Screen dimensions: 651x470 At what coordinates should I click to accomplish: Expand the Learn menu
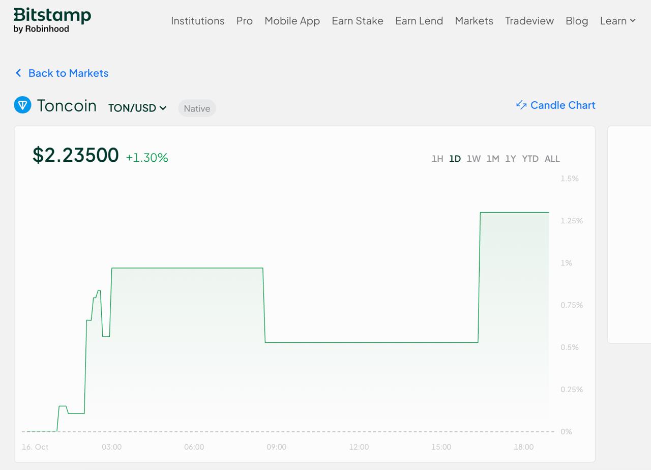tap(617, 21)
